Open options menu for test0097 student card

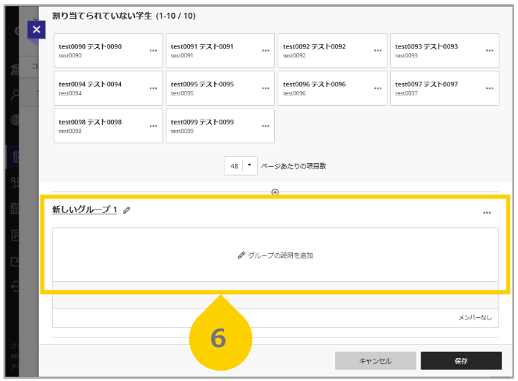tap(490, 89)
